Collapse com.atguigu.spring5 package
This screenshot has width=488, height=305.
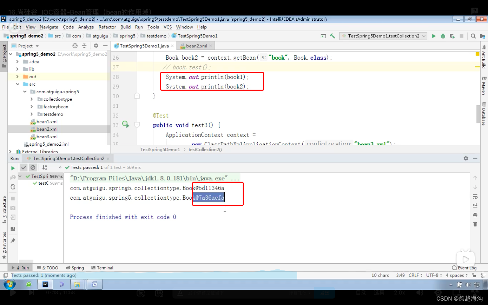25,91
